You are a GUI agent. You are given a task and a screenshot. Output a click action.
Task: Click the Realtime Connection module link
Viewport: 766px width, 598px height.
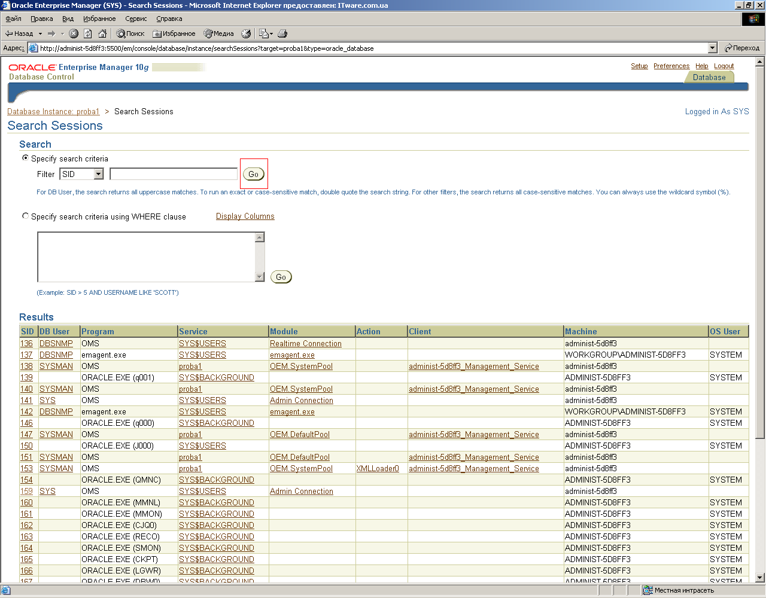click(x=306, y=344)
